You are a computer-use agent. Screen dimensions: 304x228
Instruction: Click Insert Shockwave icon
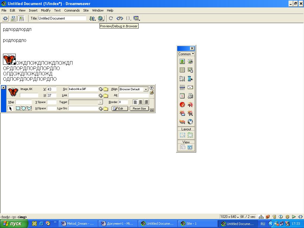(x=182, y=122)
